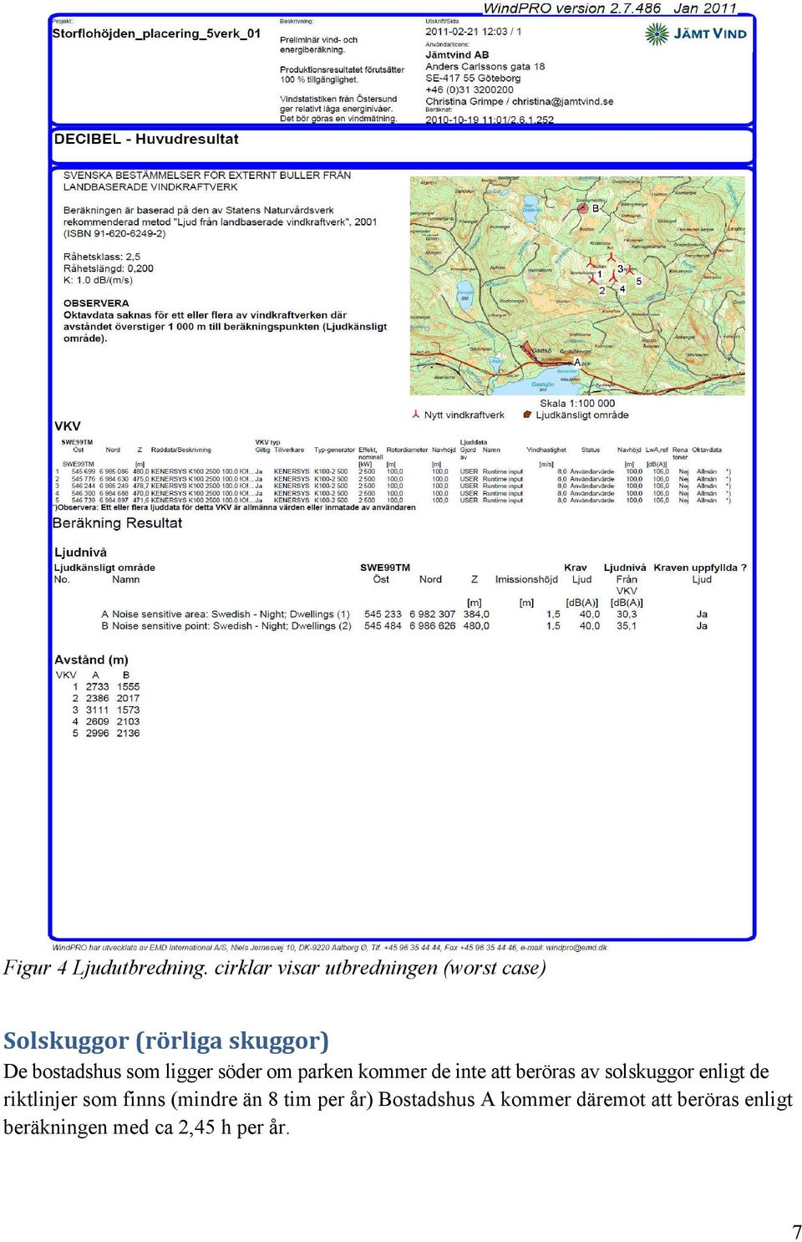Click the 'Skala 1:100 000' map scale
This screenshot has height=1242, width=802.
click(577, 403)
